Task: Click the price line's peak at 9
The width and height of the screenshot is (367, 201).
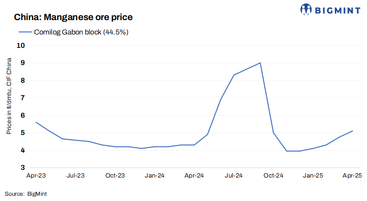Action: pos(260,63)
